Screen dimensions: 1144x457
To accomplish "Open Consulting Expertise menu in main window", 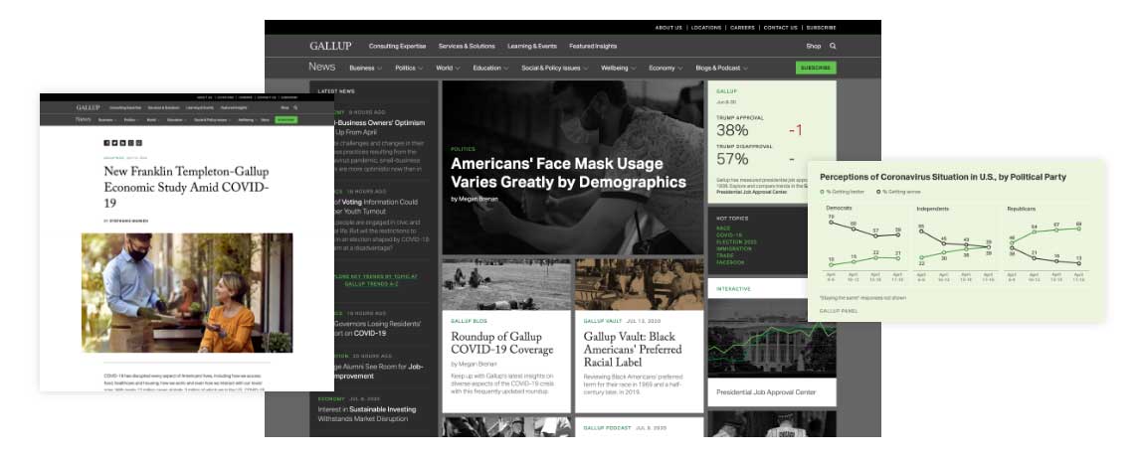I will point(397,46).
